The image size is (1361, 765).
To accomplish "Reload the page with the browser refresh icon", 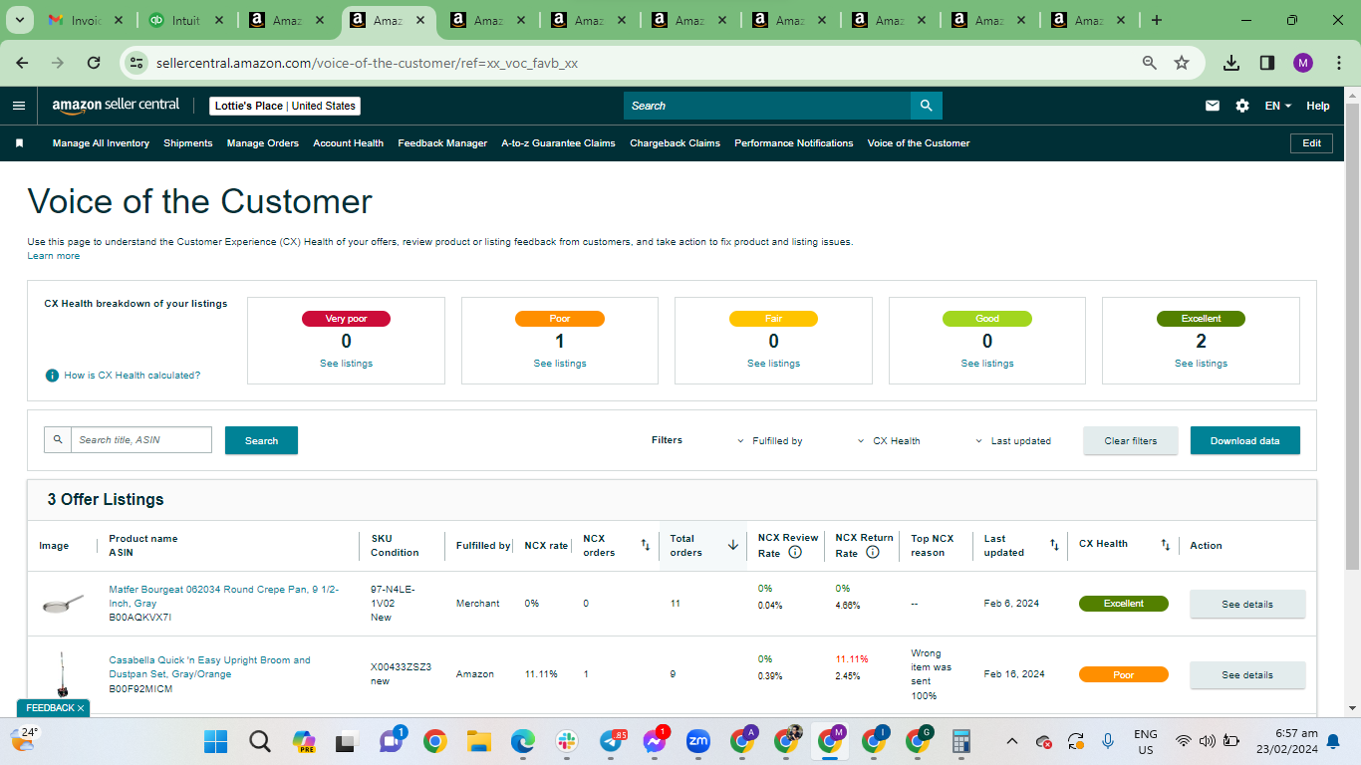I will tap(94, 63).
